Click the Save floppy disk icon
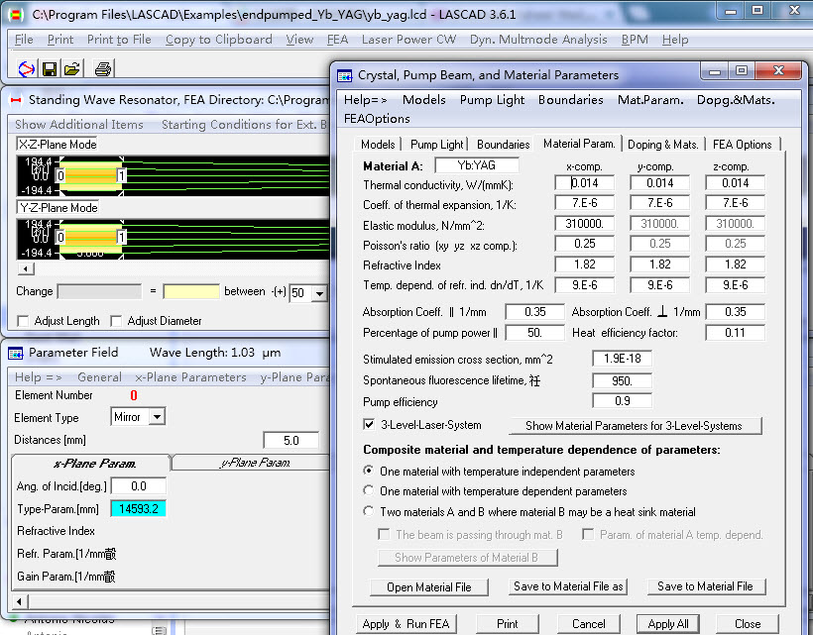This screenshot has width=813, height=635. pyautogui.click(x=50, y=69)
